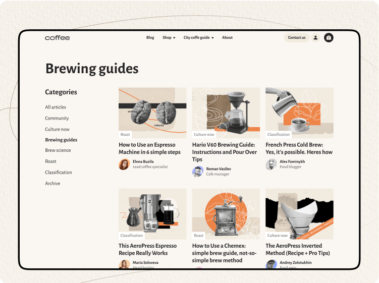Viewport: 379px width, 283px height.
Task: Select the Community category link
Action: coord(57,118)
